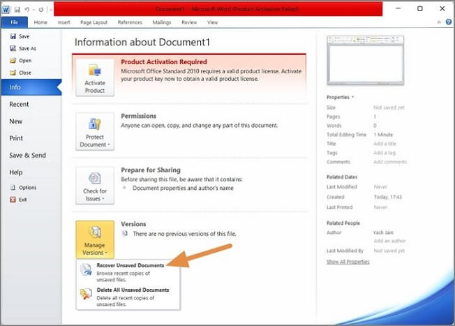The width and height of the screenshot is (455, 326).
Task: Click the previous versions document icon
Action: pyautogui.click(x=124, y=233)
